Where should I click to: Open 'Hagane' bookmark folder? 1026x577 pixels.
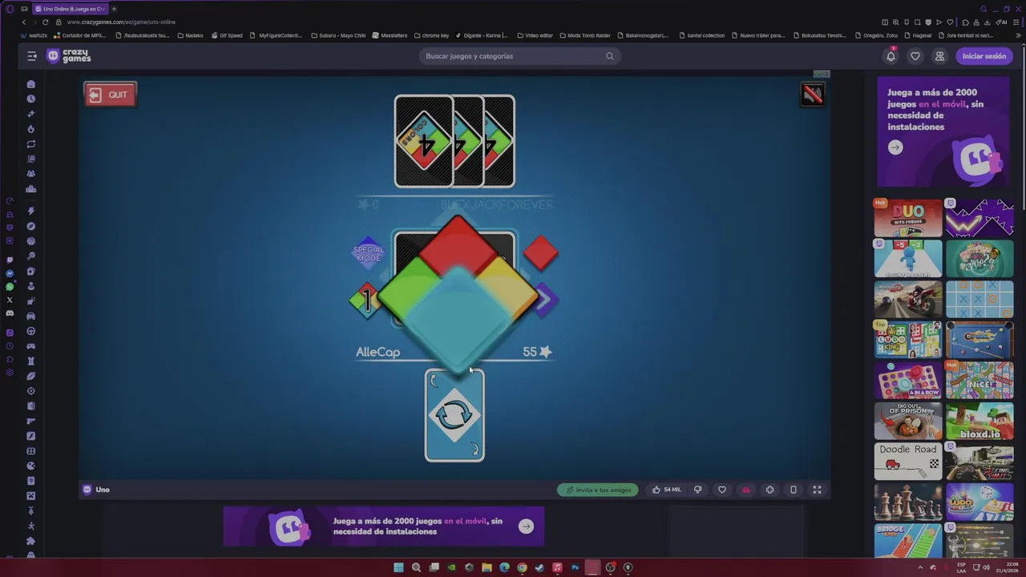point(918,35)
